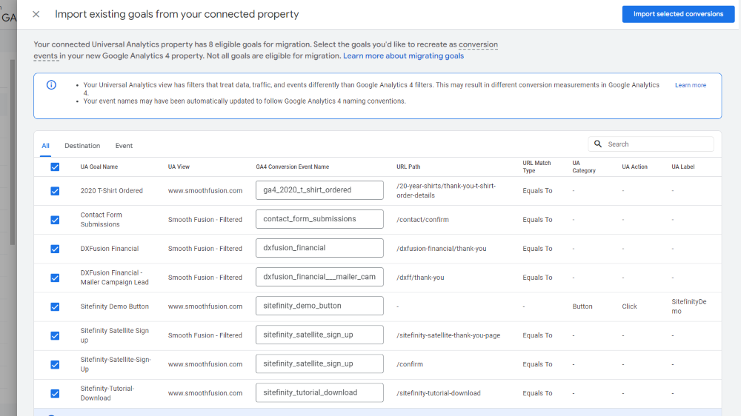Viewport: 741px width, 416px height.
Task: Click the 2020 T-Shirt Ordered goal name
Action: point(112,191)
